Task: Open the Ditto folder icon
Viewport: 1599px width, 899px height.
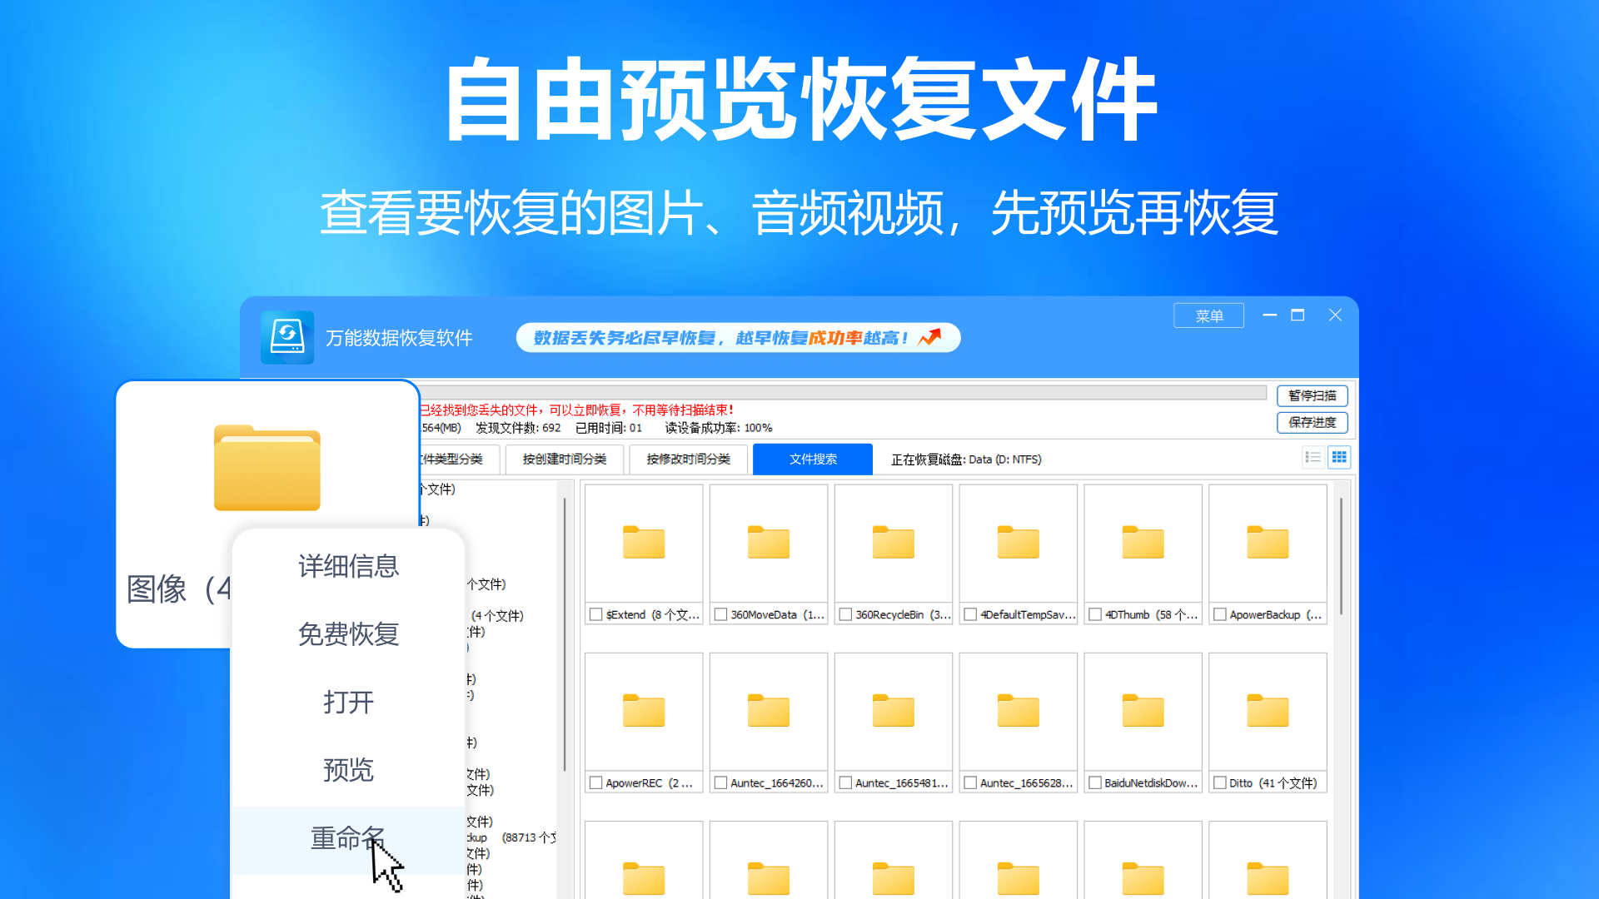Action: [x=1268, y=710]
